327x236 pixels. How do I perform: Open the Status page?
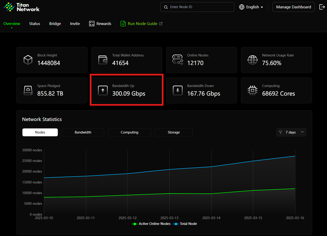click(35, 24)
